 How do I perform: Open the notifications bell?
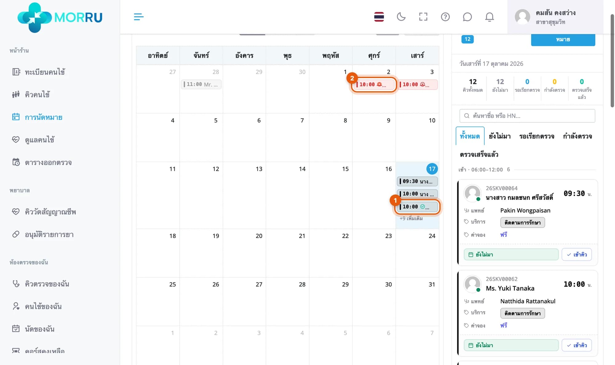point(489,17)
